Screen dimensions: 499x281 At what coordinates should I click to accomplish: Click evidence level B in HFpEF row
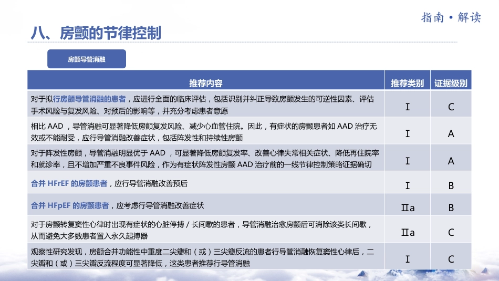451,208
